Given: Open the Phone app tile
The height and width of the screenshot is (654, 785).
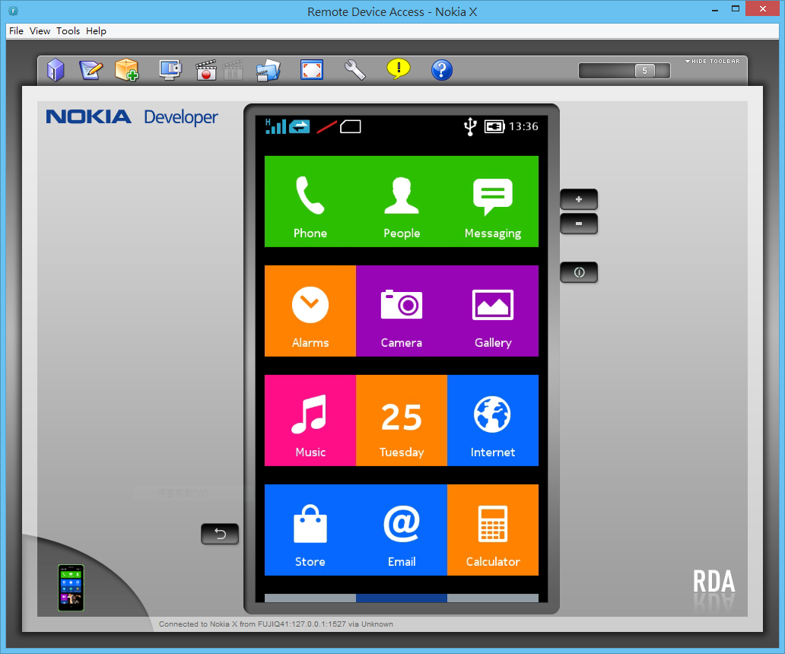Looking at the screenshot, I should (x=310, y=202).
